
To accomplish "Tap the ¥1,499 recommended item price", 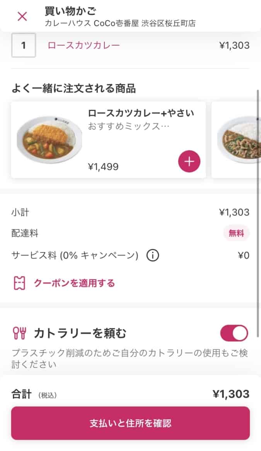I will tap(103, 167).
